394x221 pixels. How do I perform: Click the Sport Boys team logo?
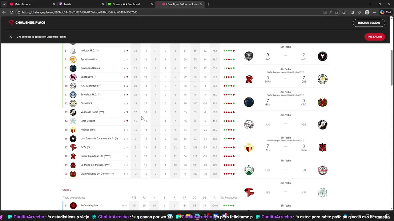click(x=73, y=77)
